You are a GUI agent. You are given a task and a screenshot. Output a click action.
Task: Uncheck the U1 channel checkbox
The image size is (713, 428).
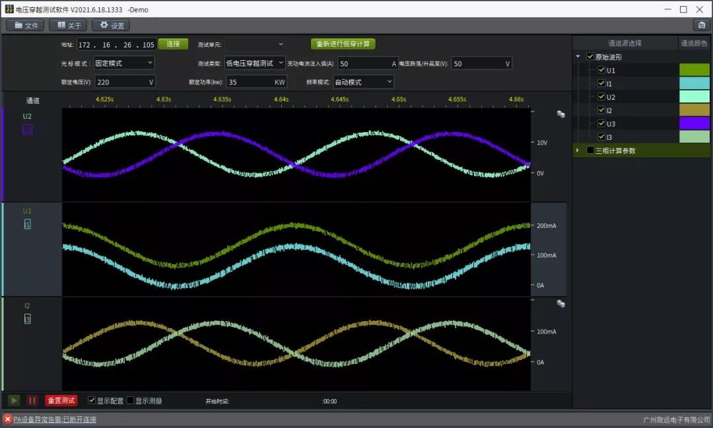point(601,70)
